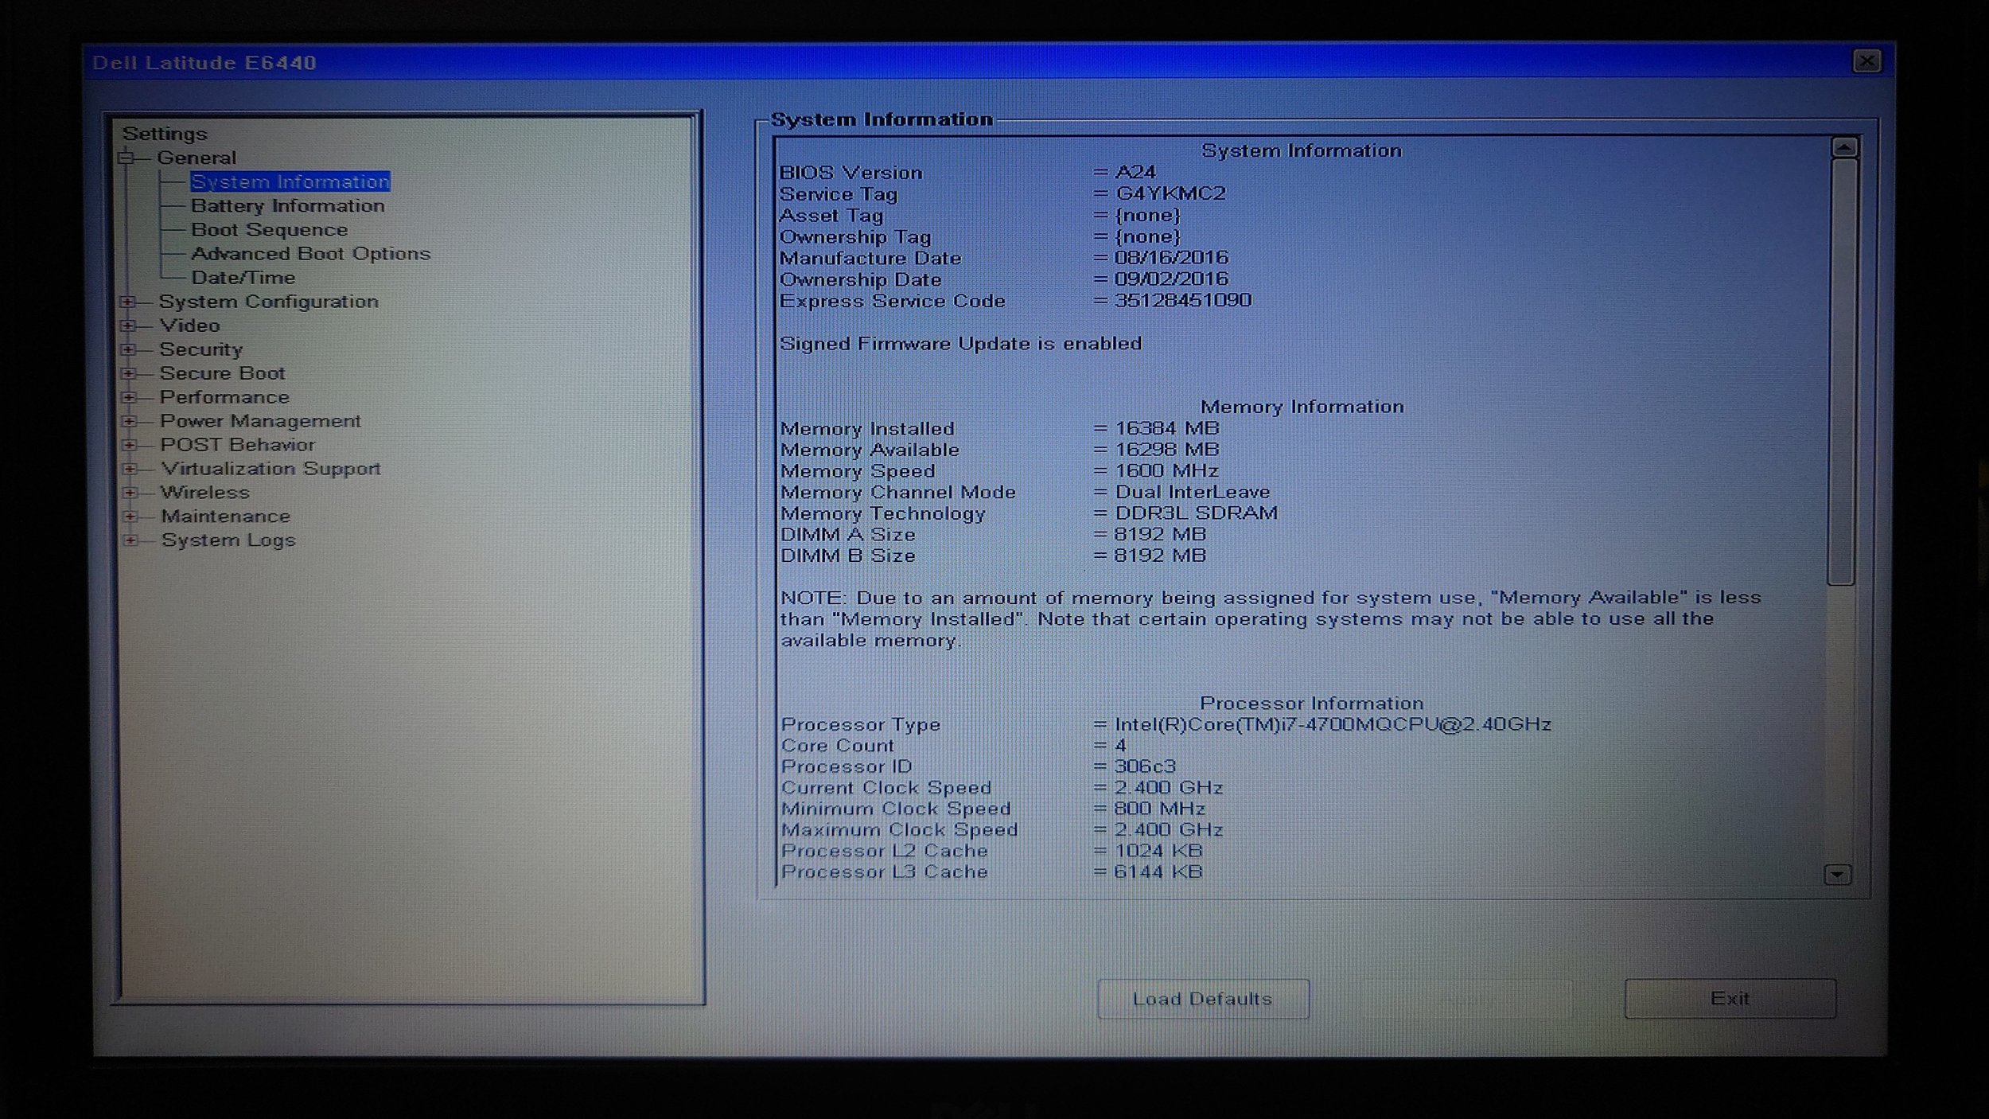
Task: Open Date/Time settings
Action: [x=243, y=278]
